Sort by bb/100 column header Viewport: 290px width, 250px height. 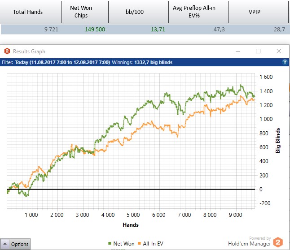click(x=139, y=12)
